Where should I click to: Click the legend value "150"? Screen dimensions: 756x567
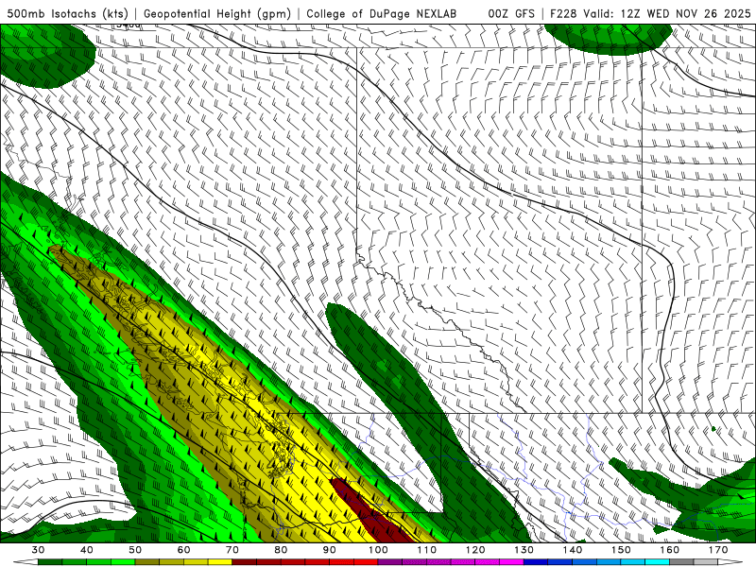[621, 550]
